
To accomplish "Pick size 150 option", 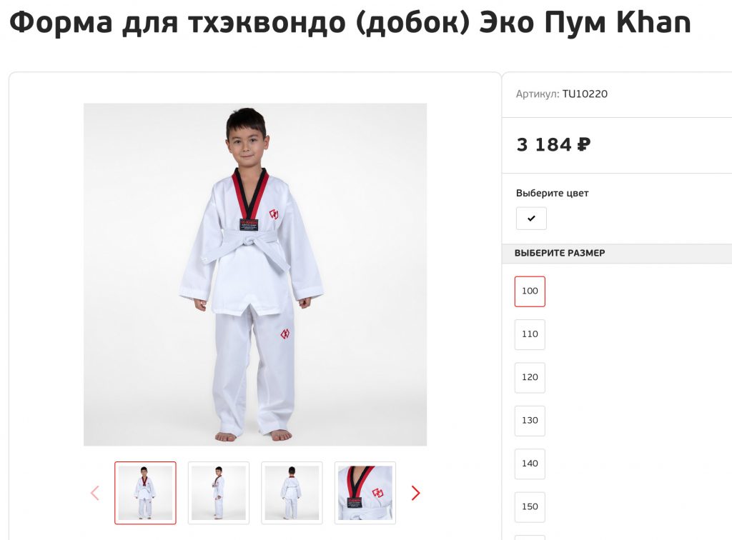I will click(530, 507).
